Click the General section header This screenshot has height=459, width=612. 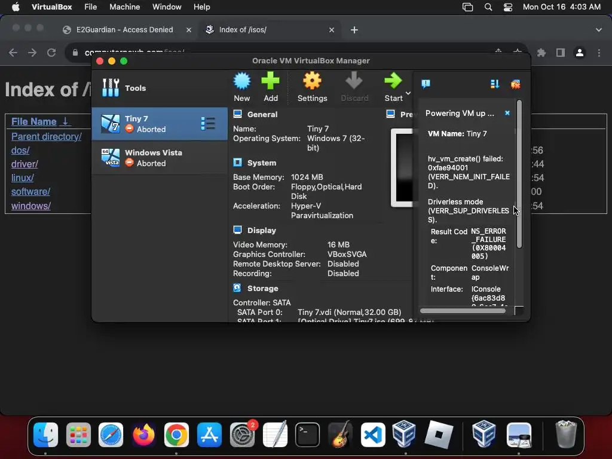tap(262, 114)
